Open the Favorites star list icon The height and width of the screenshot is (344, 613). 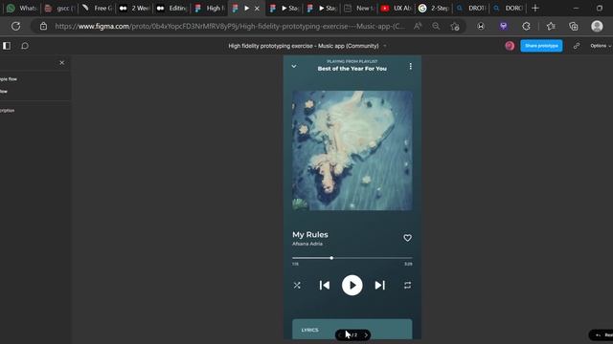tap(551, 26)
